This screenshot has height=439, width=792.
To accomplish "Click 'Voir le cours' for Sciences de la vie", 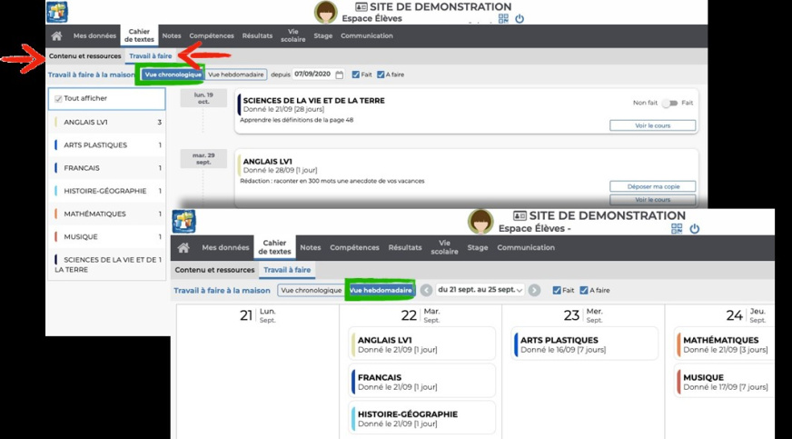I will (x=652, y=125).
